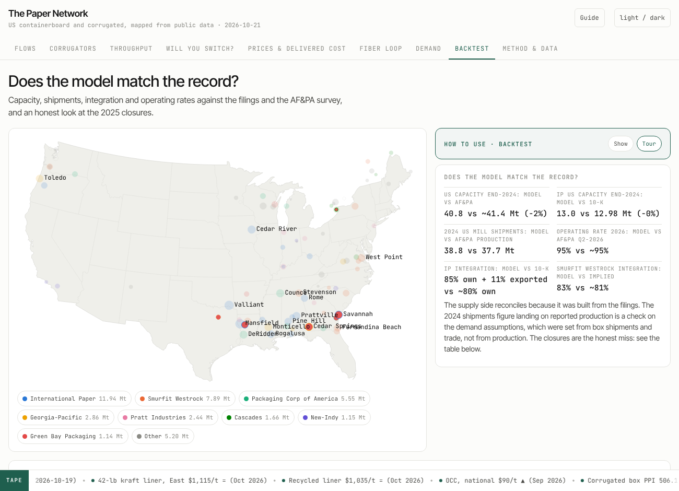Screen dimensions: 679x491
Task: Switch to the Corrugators tab
Action: coord(73,49)
